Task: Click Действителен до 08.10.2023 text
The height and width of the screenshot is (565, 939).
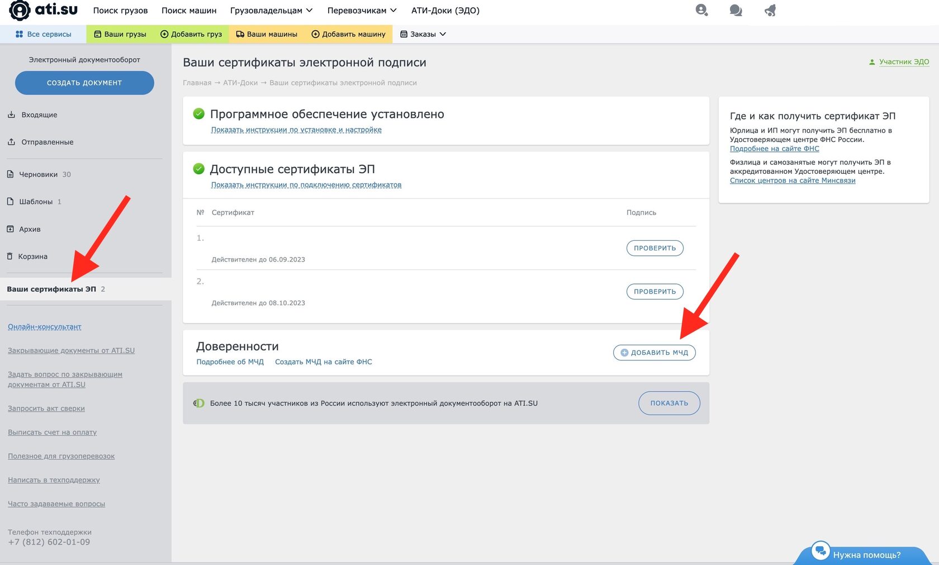Action: coord(258,303)
